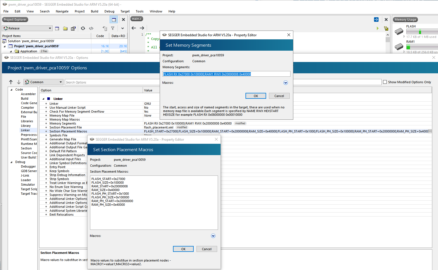Viewport: 438px width, 270px height.
Task: Collapse the Project 'pwm_driver_pca10059' tree node
Action: tap(5, 46)
